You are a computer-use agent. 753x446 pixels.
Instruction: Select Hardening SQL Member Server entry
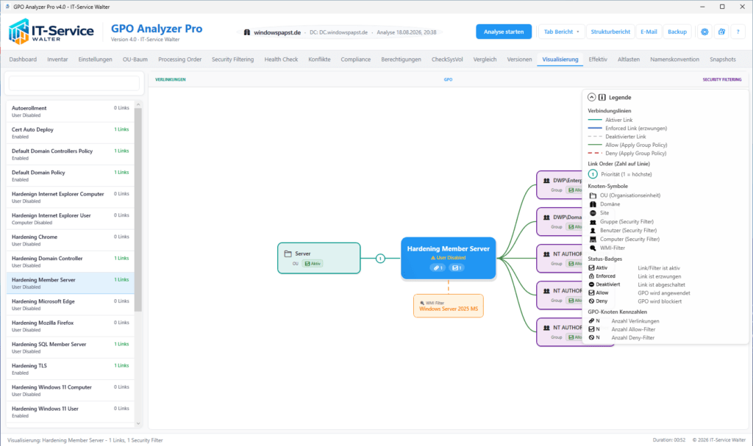[x=70, y=348]
